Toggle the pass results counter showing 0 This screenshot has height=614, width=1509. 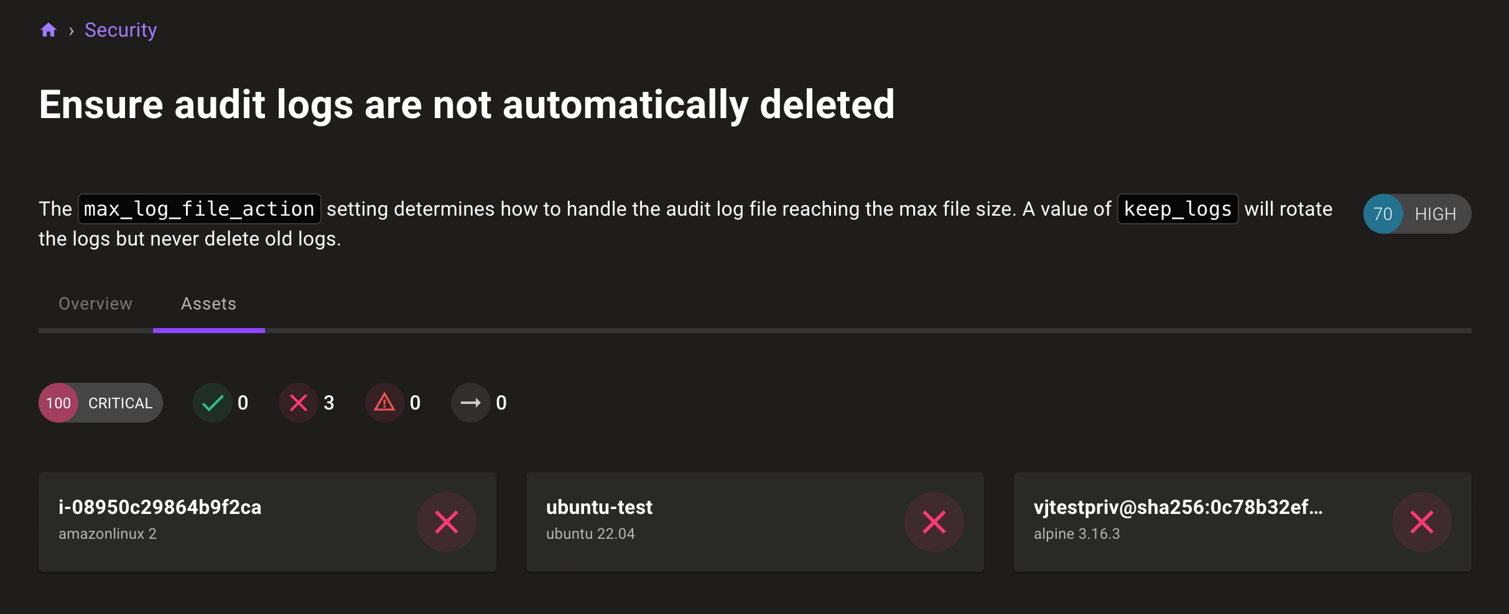(x=243, y=403)
